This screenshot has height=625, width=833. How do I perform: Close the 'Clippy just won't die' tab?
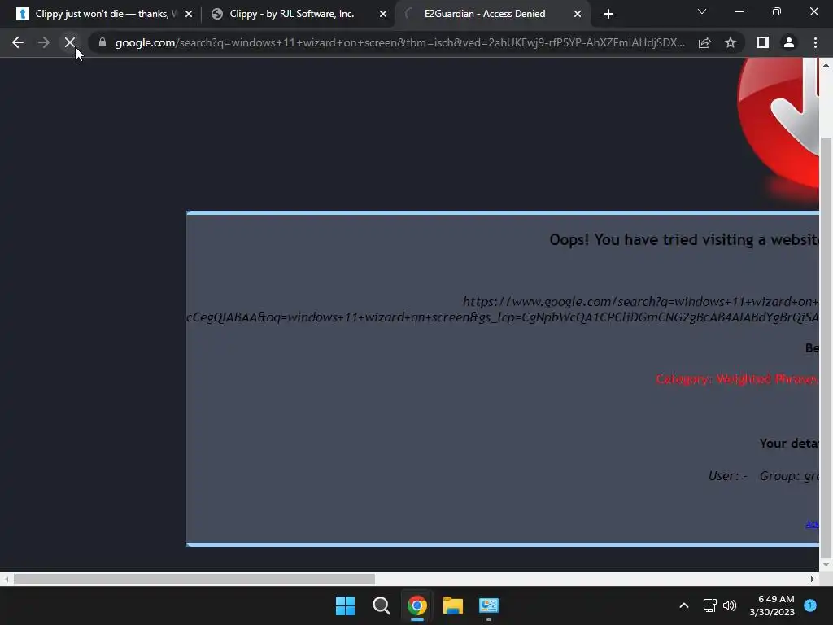pos(189,15)
